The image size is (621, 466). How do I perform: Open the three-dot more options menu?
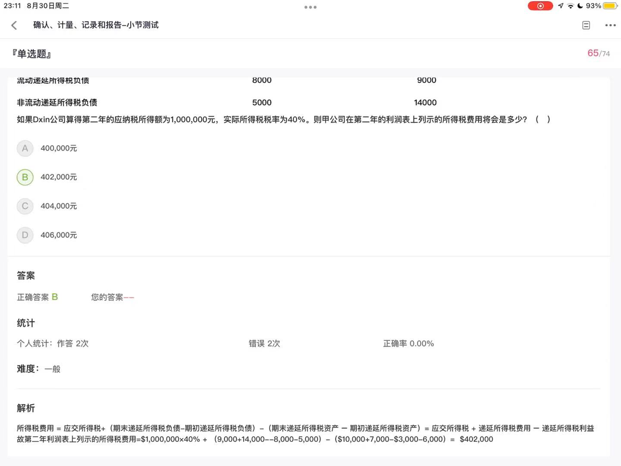610,25
